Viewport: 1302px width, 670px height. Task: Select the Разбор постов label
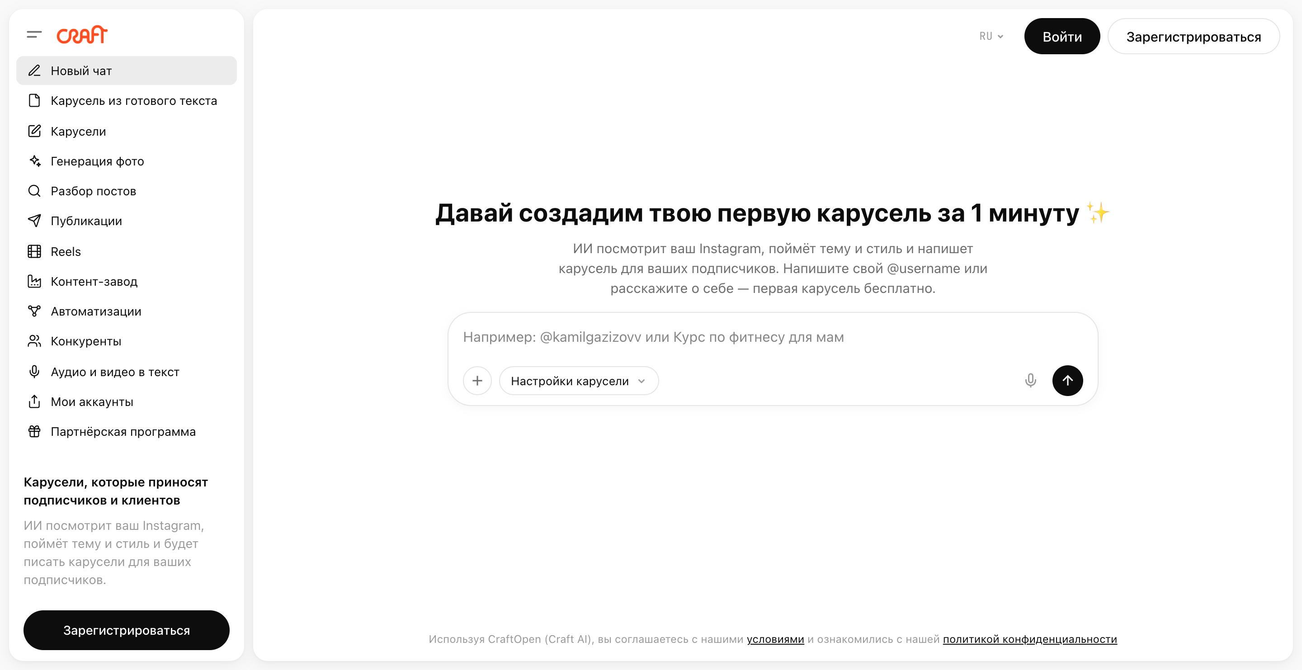(x=94, y=191)
